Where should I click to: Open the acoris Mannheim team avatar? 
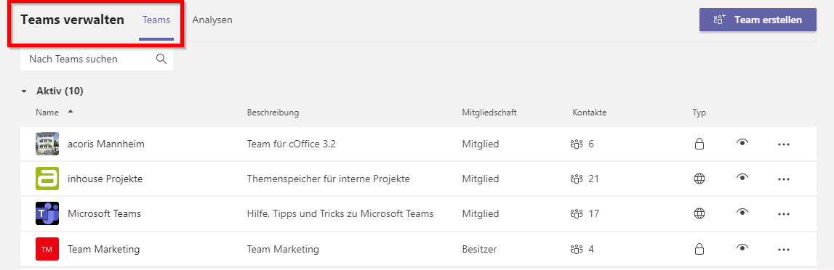click(x=47, y=144)
